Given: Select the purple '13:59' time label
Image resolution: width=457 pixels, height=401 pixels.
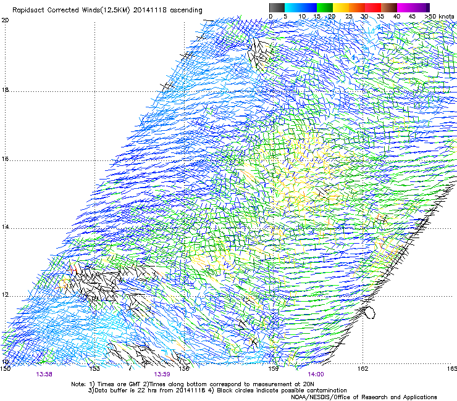Looking at the screenshot, I should 162,374.
